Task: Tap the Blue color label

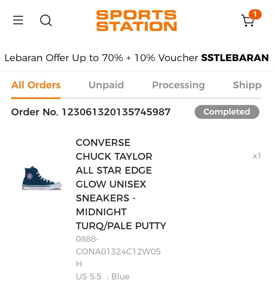Action: pyautogui.click(x=121, y=277)
